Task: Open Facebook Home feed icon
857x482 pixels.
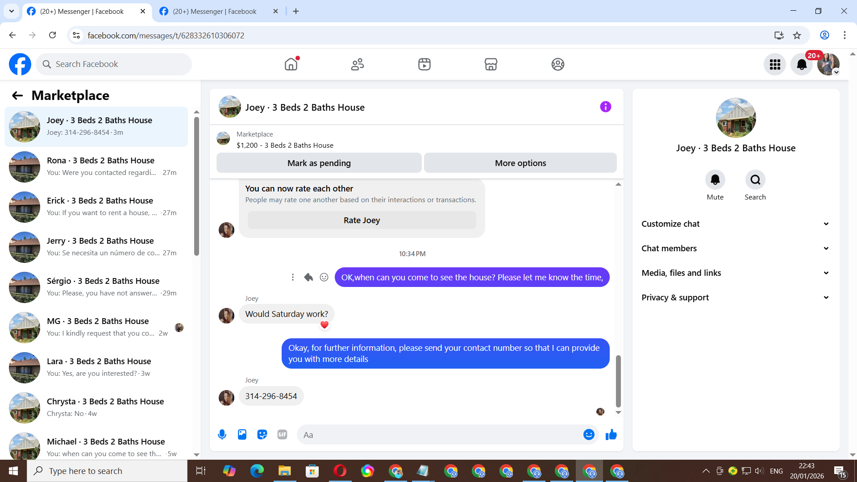Action: point(291,64)
